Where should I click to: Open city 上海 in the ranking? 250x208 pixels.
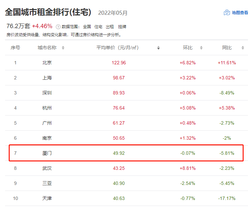click(x=47, y=78)
